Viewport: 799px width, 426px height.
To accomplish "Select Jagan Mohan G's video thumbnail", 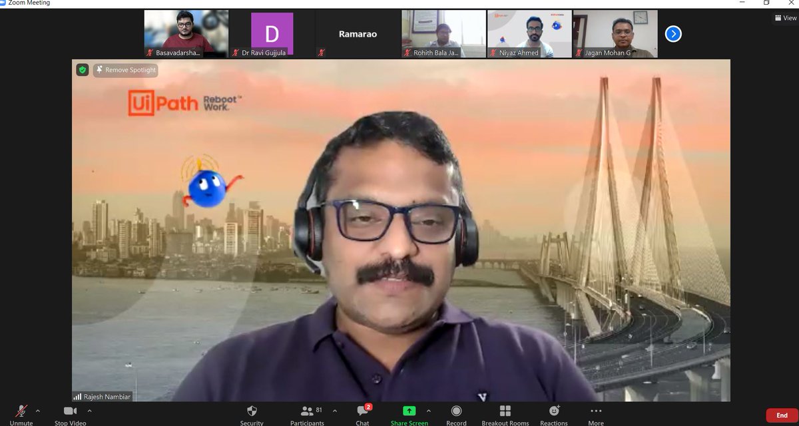I will click(615, 34).
